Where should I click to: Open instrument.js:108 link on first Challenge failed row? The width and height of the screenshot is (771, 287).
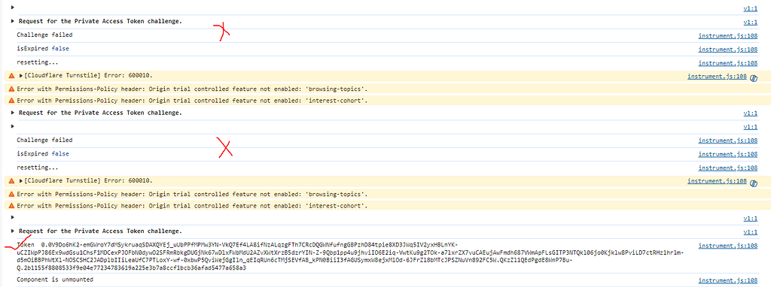(x=728, y=36)
